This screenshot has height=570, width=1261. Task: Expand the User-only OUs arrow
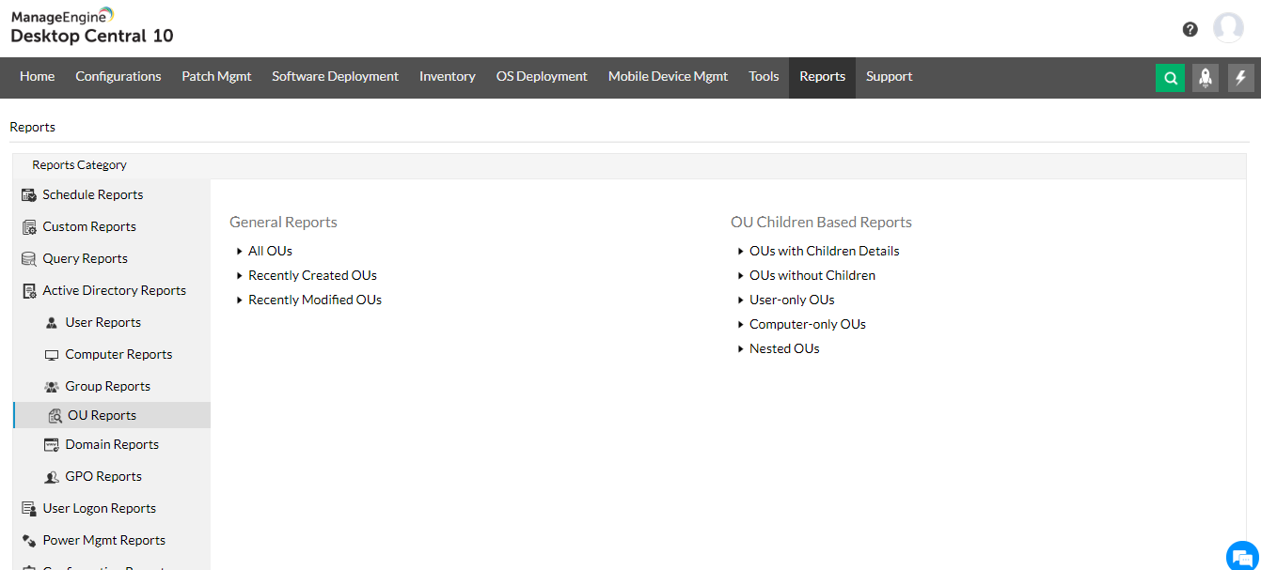(x=741, y=300)
